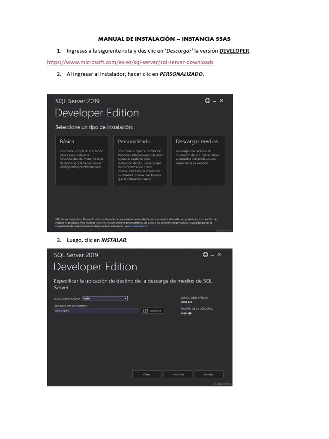The image size is (329, 439).
Task: Click the Ubicación de los medios path field
Action: 96,311
